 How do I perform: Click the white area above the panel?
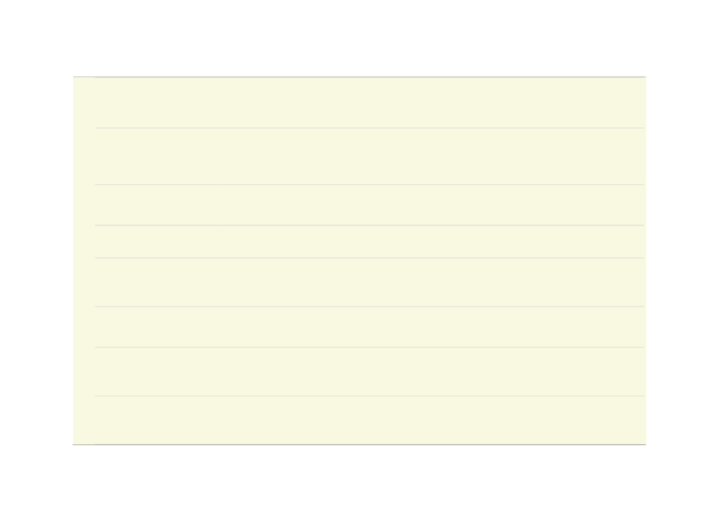[362, 38]
